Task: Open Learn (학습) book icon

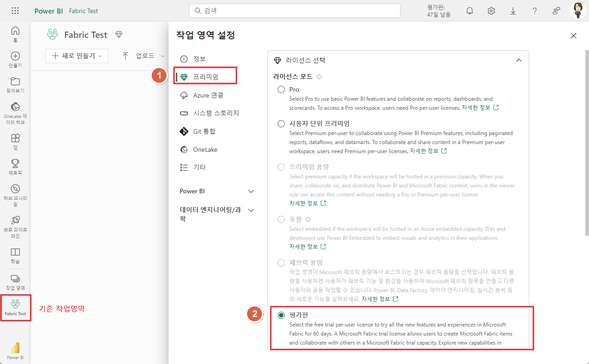Action: pyautogui.click(x=15, y=255)
